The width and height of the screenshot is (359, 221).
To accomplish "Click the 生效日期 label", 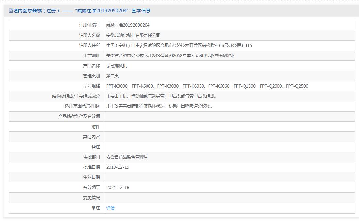I will (x=92, y=177).
